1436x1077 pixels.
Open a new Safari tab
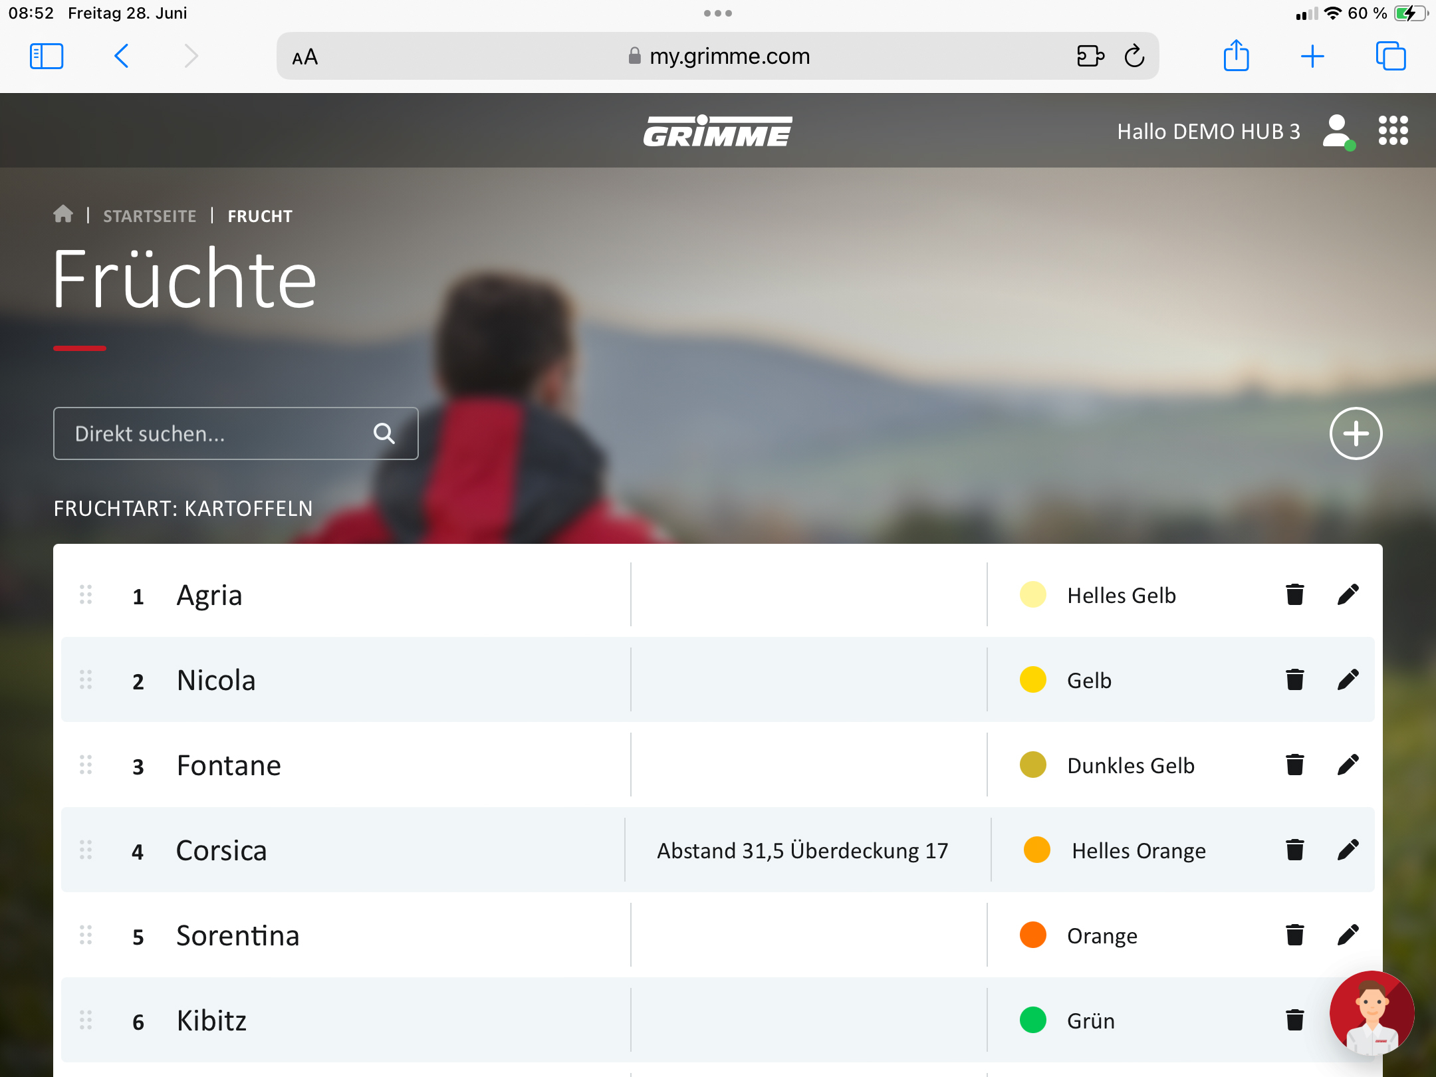coord(1312,56)
